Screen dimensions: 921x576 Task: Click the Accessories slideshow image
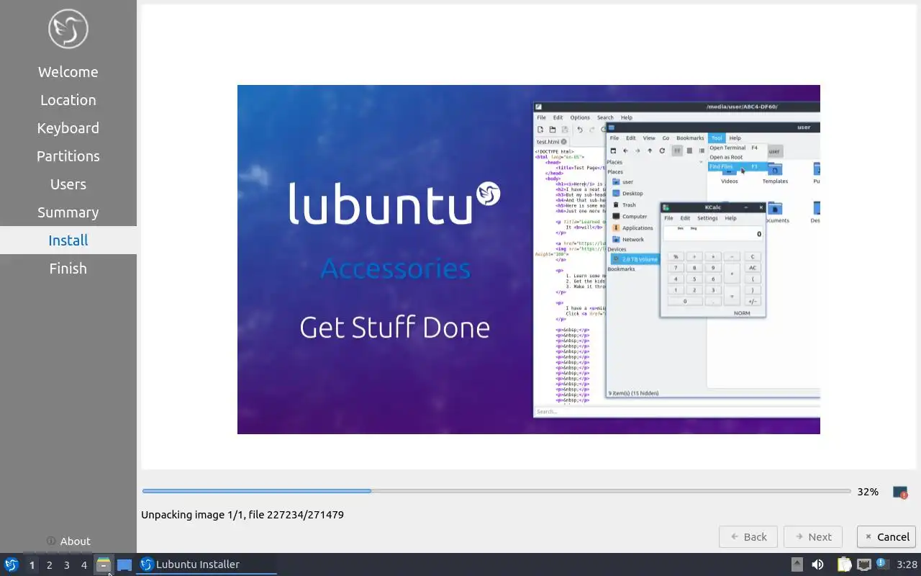click(529, 259)
